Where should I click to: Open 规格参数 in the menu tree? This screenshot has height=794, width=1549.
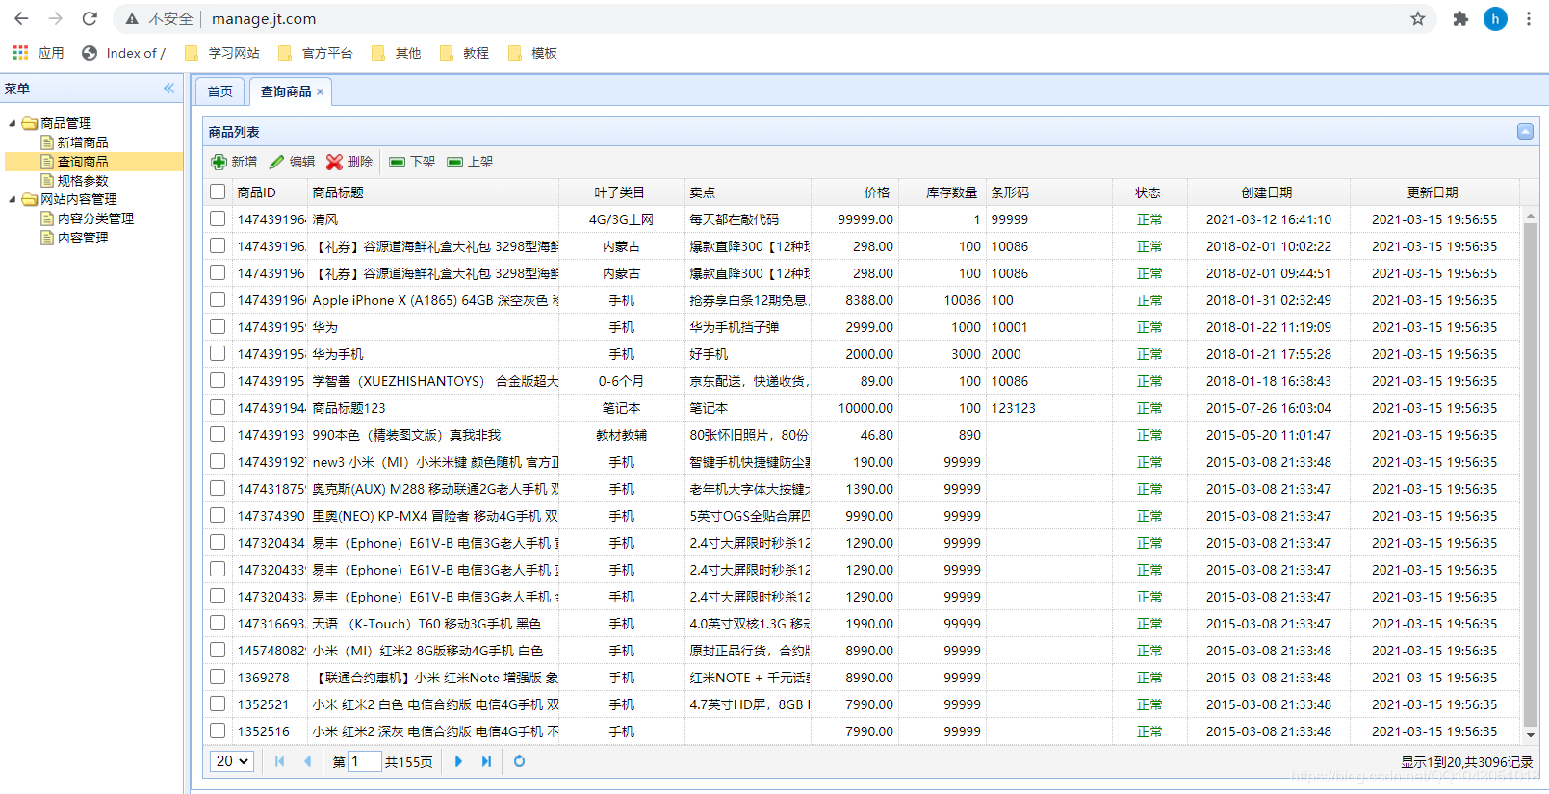[83, 181]
